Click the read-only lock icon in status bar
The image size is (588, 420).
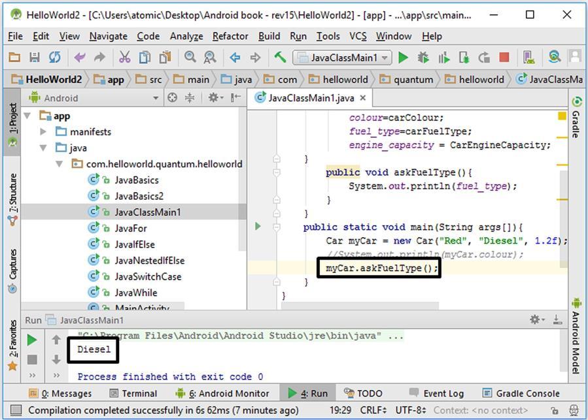pos(554,411)
